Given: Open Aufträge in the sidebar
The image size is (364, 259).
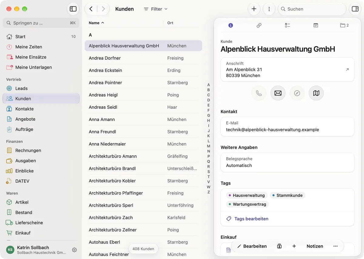Looking at the screenshot, I should [41, 129].
